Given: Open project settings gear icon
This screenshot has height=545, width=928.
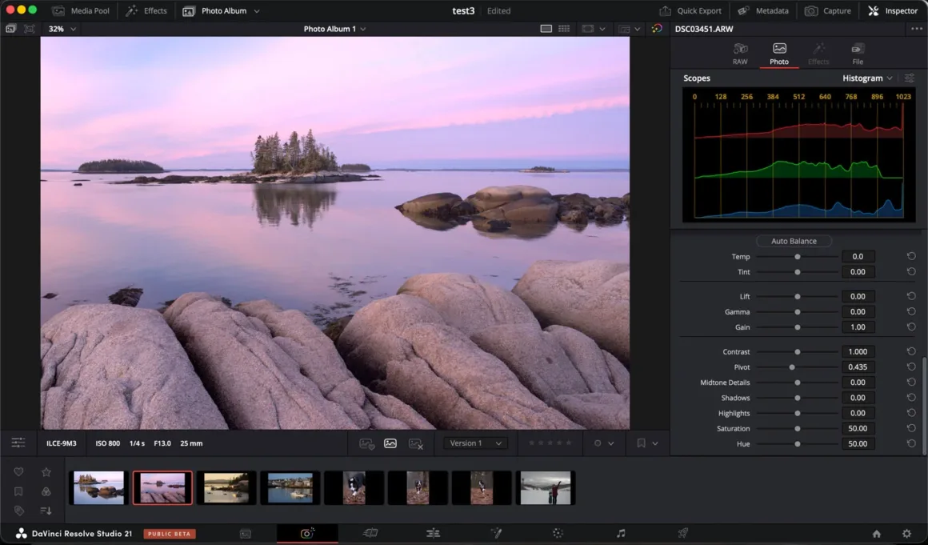Looking at the screenshot, I should coord(906,534).
